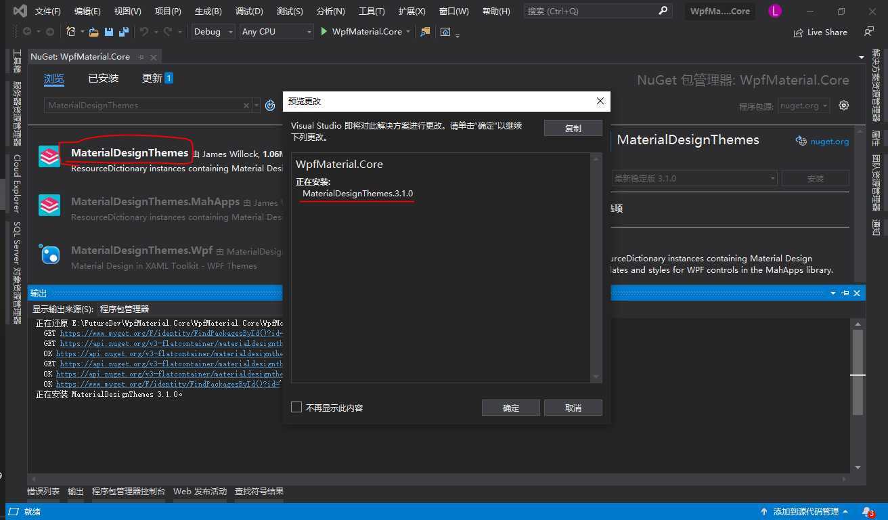
Task: Open the purple L account avatar
Action: coord(775,11)
